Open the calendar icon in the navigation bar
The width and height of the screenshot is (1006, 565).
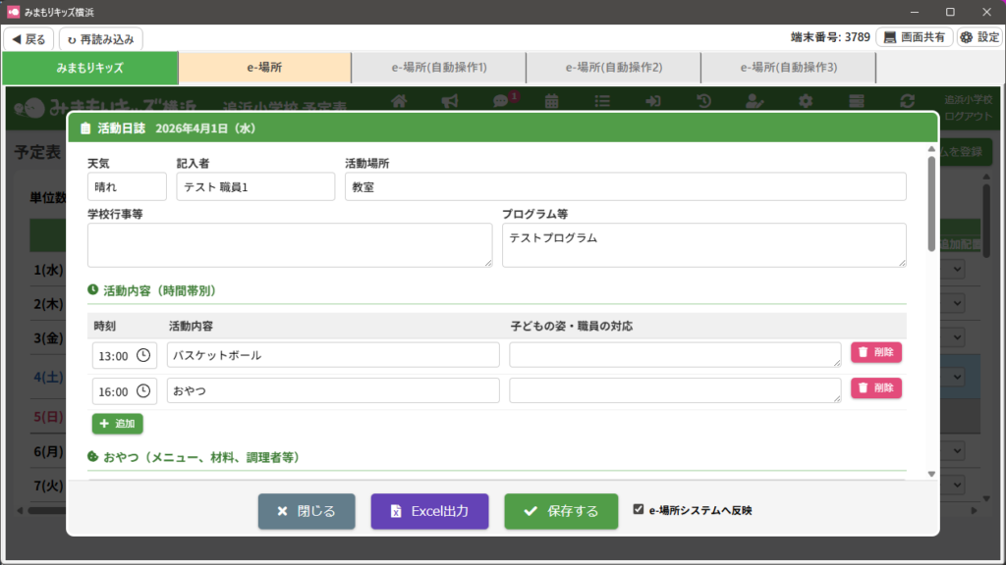[x=552, y=101]
